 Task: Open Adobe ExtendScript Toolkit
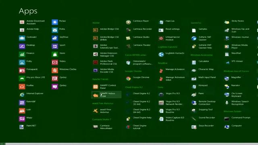(106, 46)
